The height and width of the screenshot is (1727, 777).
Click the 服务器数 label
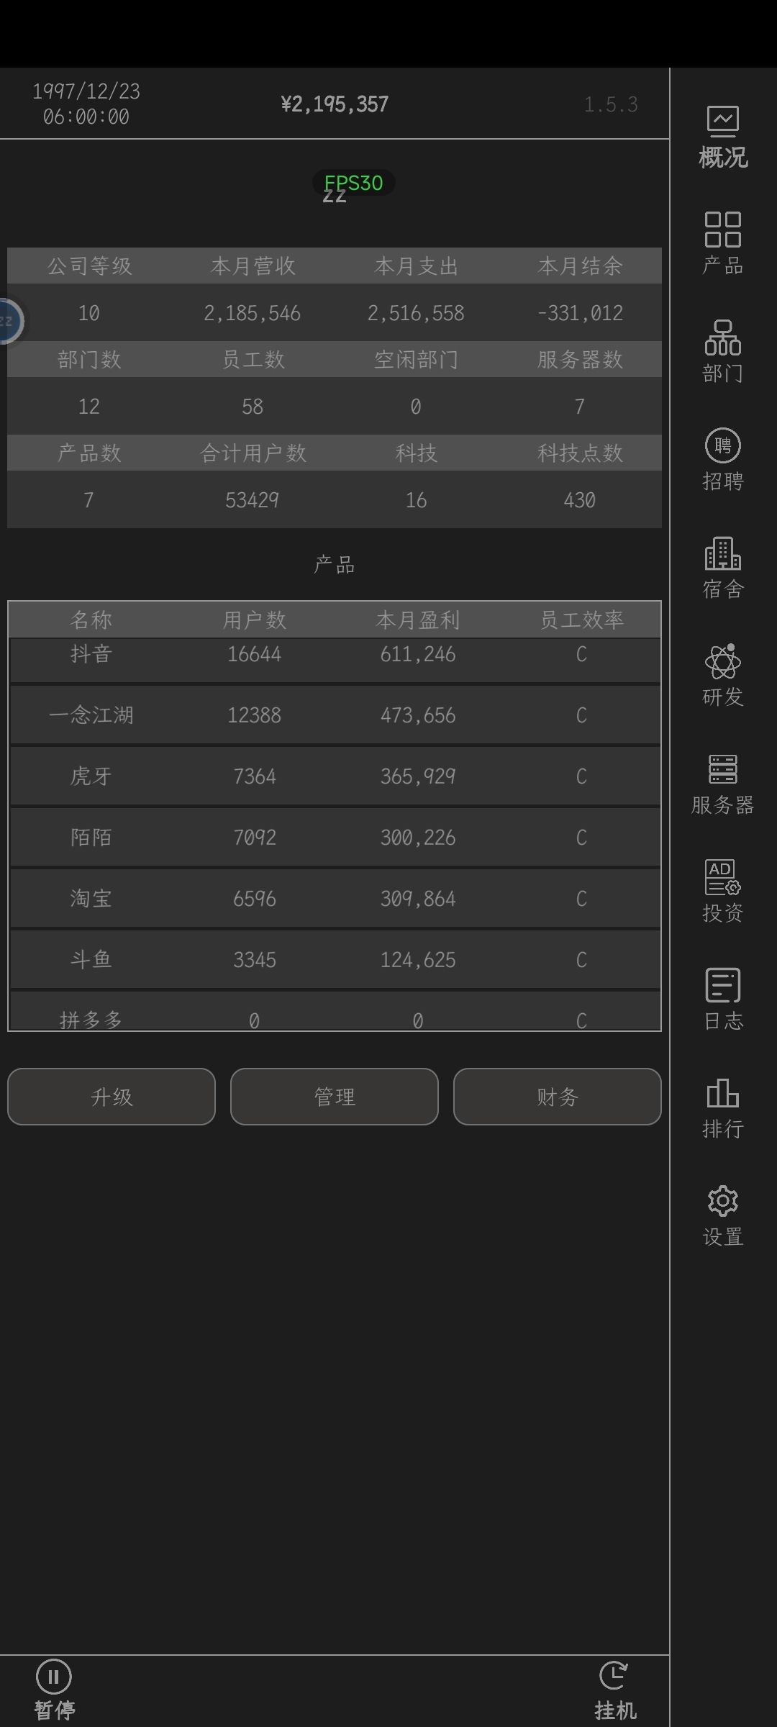pyautogui.click(x=580, y=359)
